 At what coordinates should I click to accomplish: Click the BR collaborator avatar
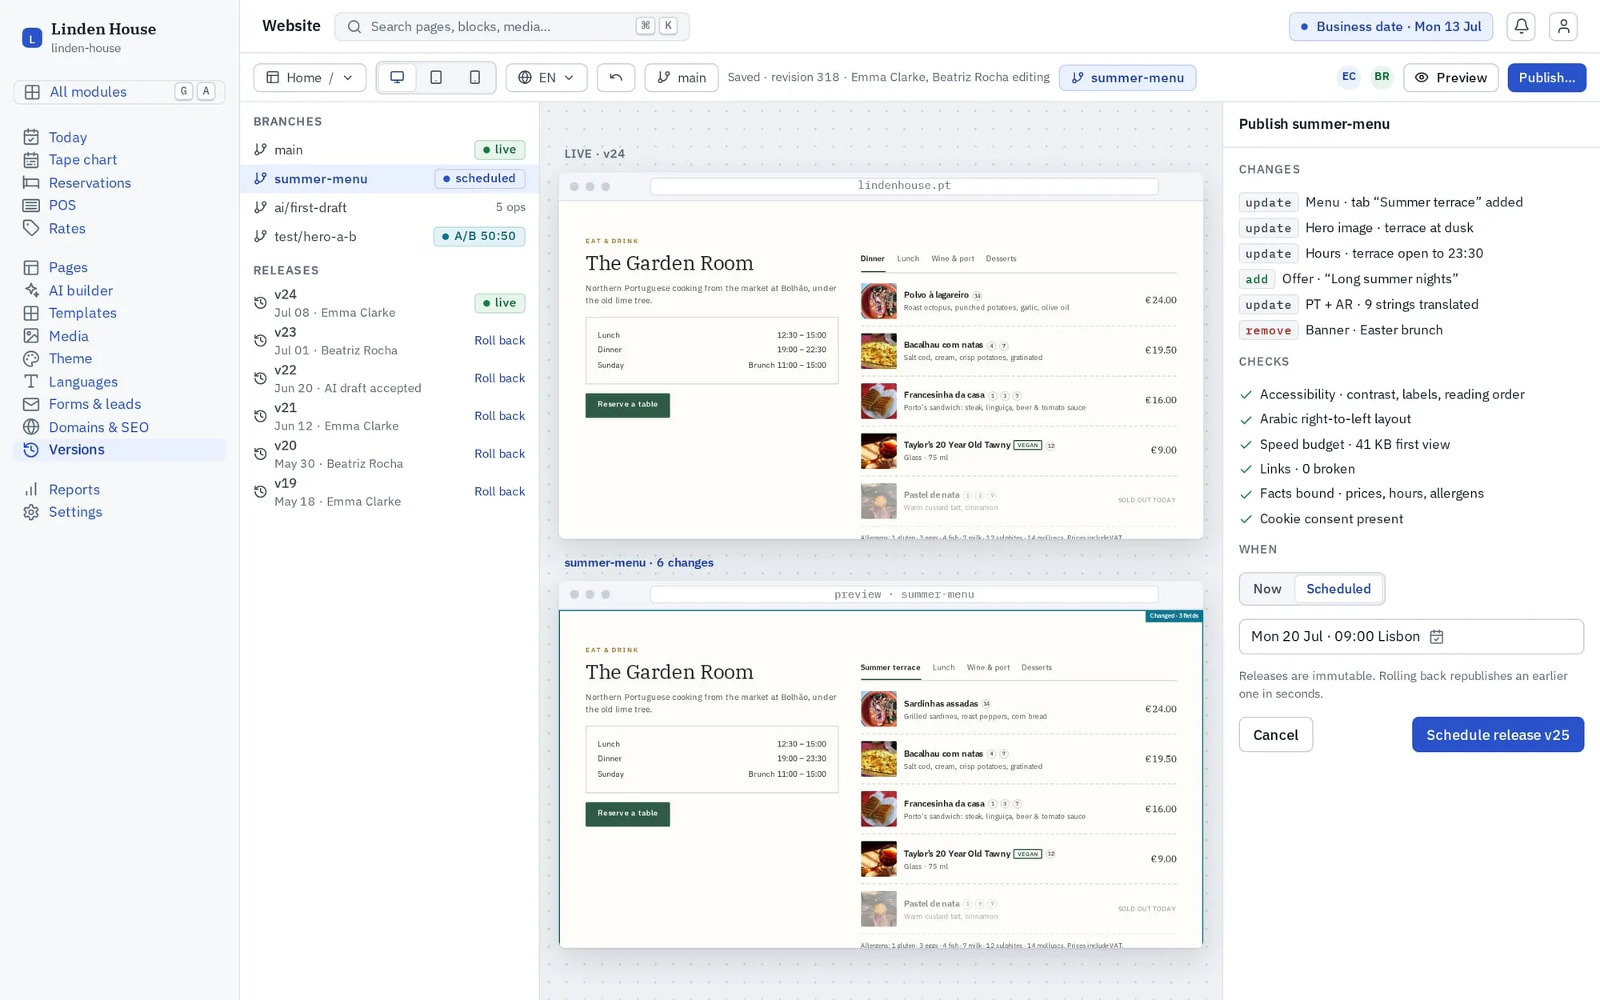(x=1382, y=77)
